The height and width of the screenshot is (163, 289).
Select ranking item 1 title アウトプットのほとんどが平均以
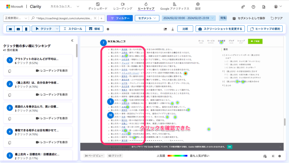pyautogui.click(x=37, y=59)
